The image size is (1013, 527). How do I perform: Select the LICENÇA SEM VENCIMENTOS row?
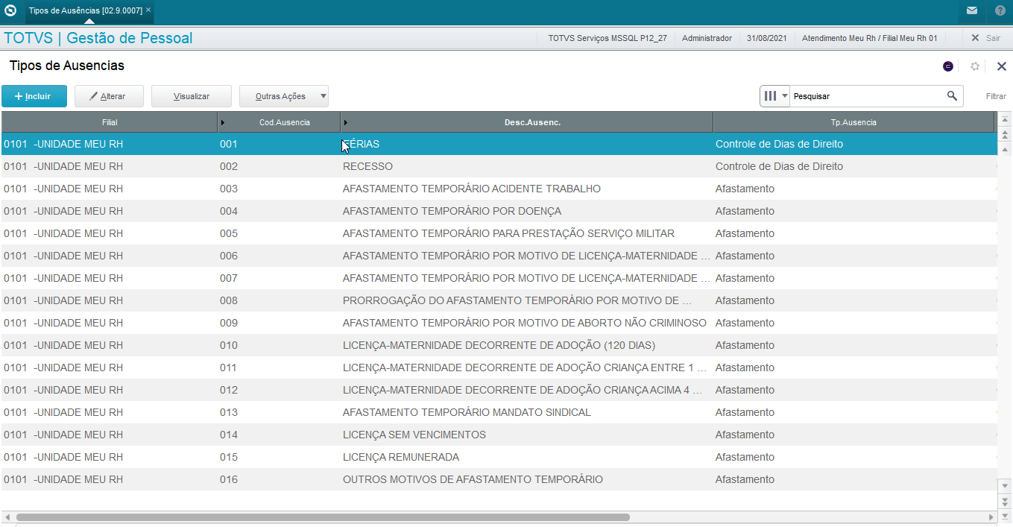[499, 435]
